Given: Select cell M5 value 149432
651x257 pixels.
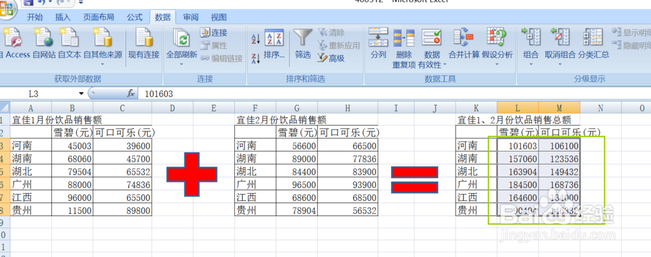Looking at the screenshot, I should pyautogui.click(x=559, y=172).
